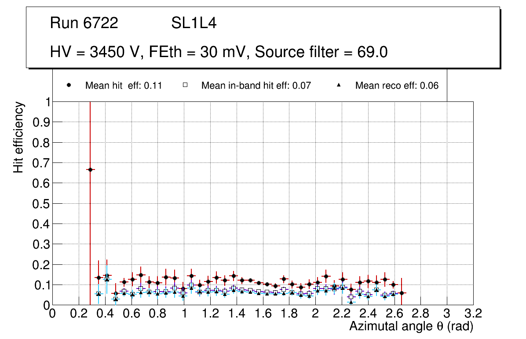Click the 'Run 6722' title text

pyautogui.click(x=84, y=23)
